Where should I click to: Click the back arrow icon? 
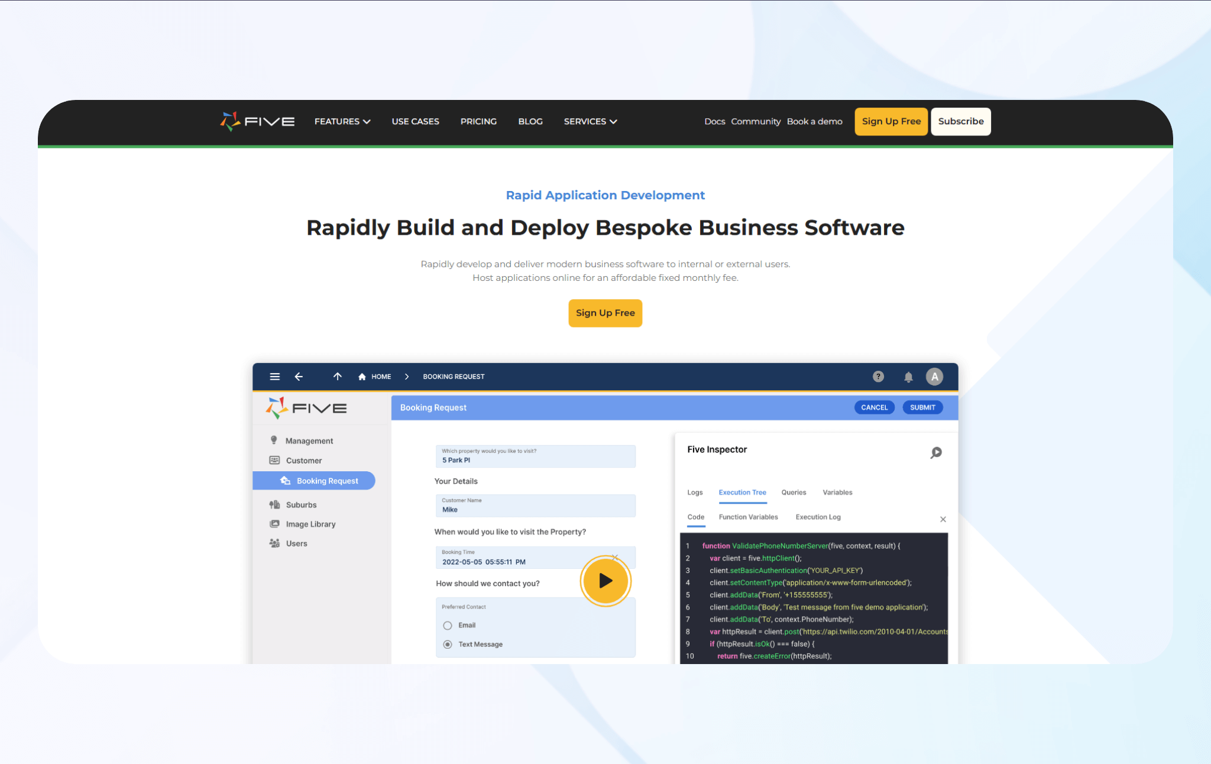point(299,377)
